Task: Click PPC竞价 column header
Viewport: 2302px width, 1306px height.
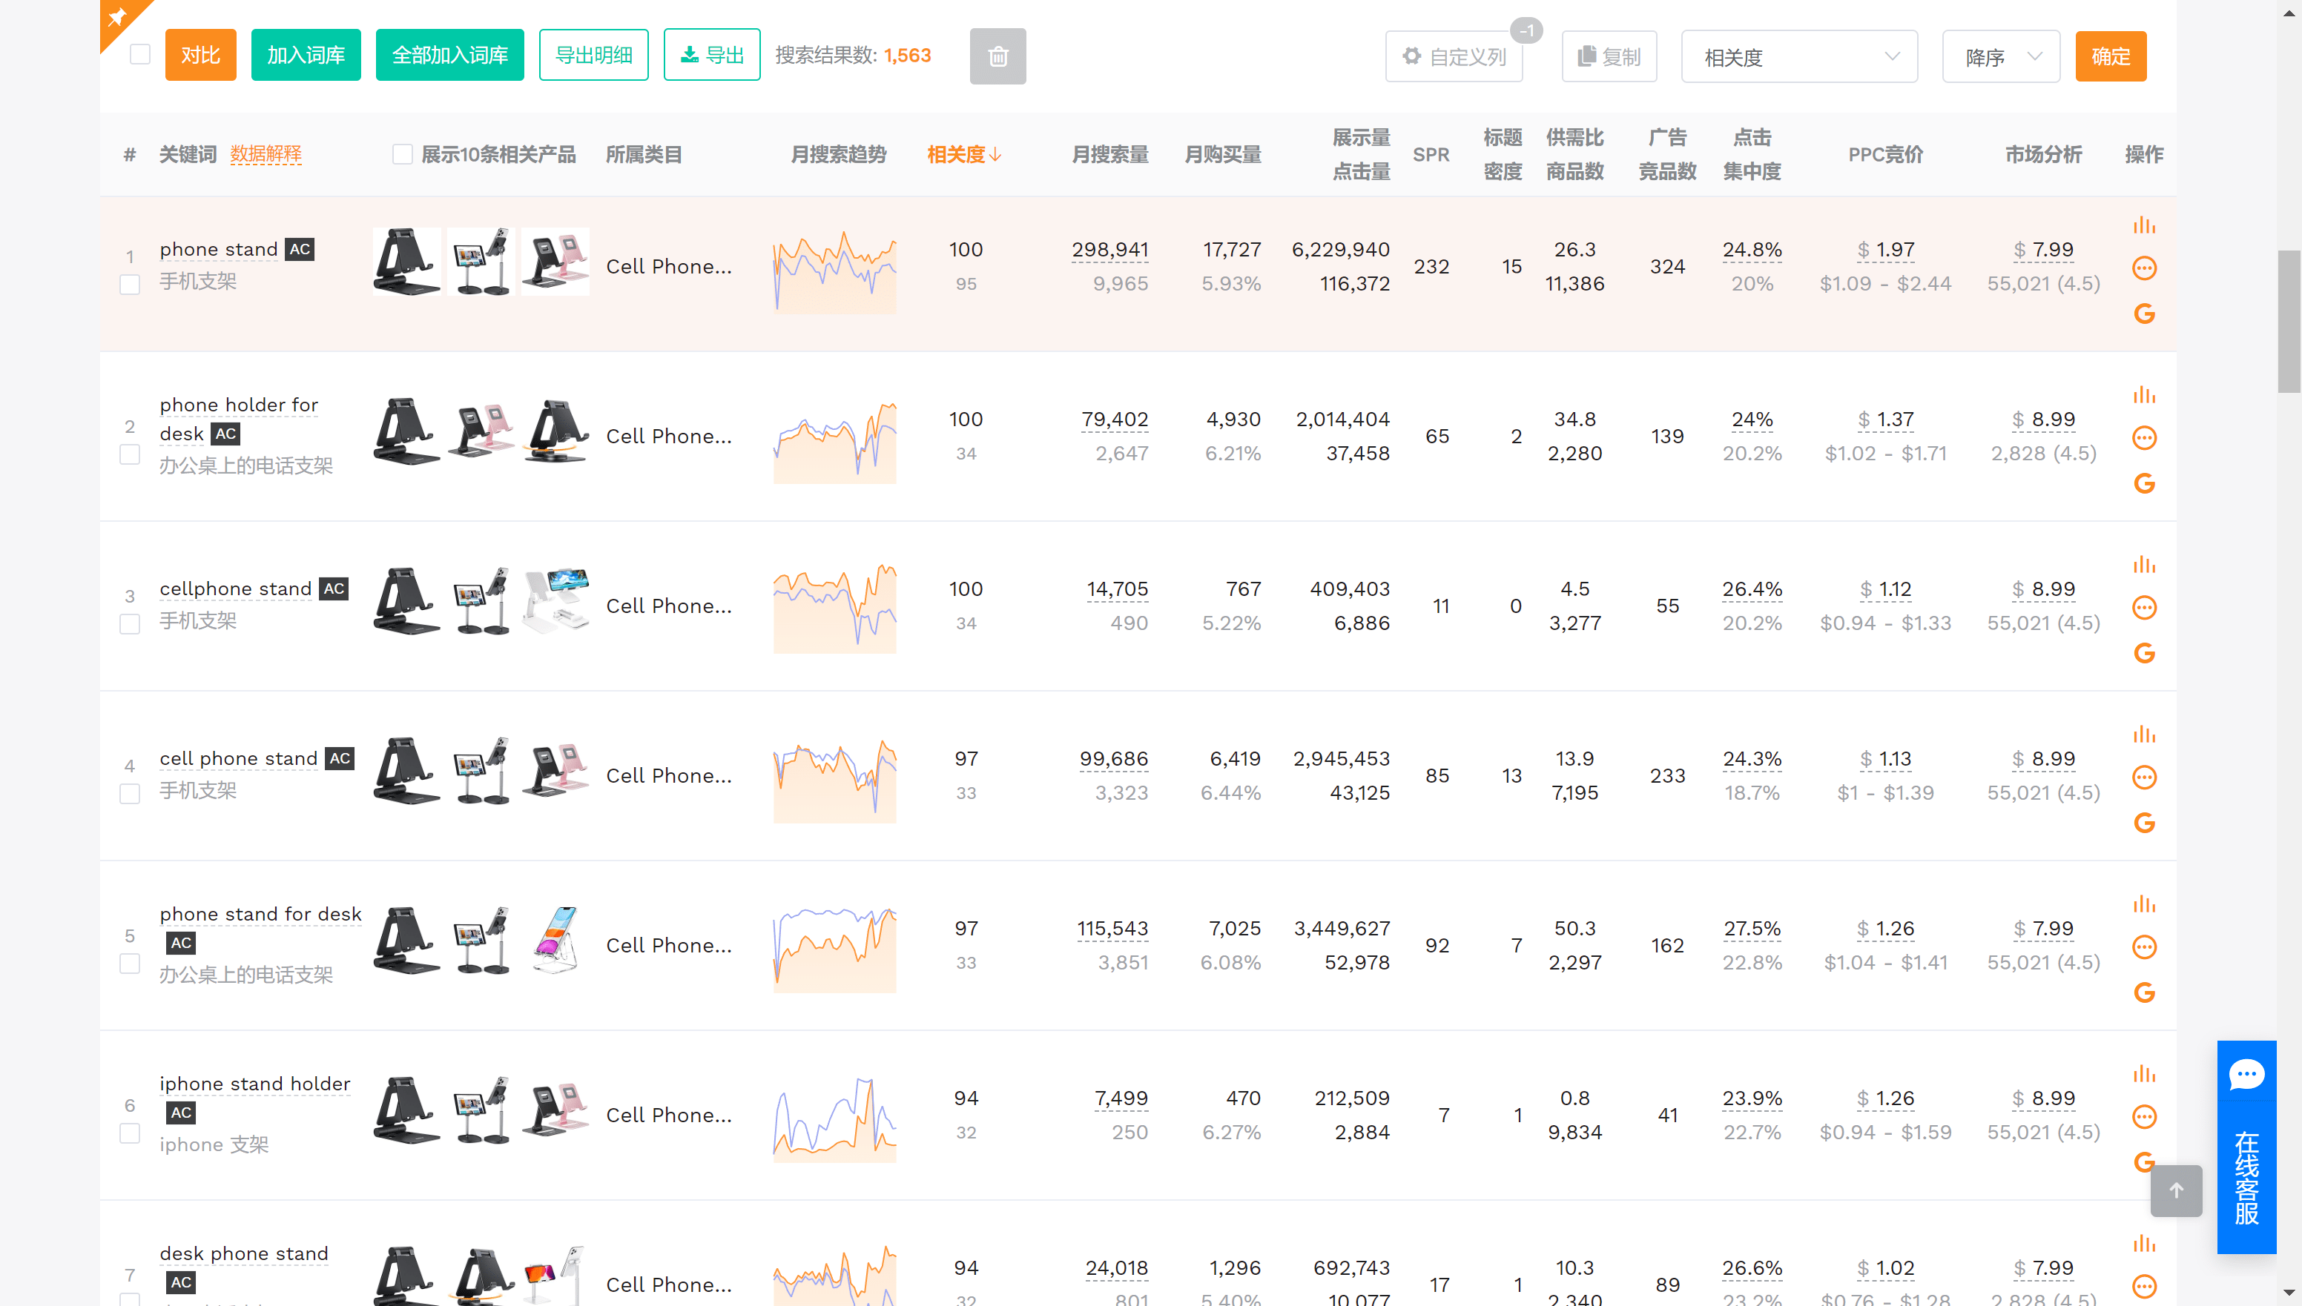Action: pos(1884,154)
